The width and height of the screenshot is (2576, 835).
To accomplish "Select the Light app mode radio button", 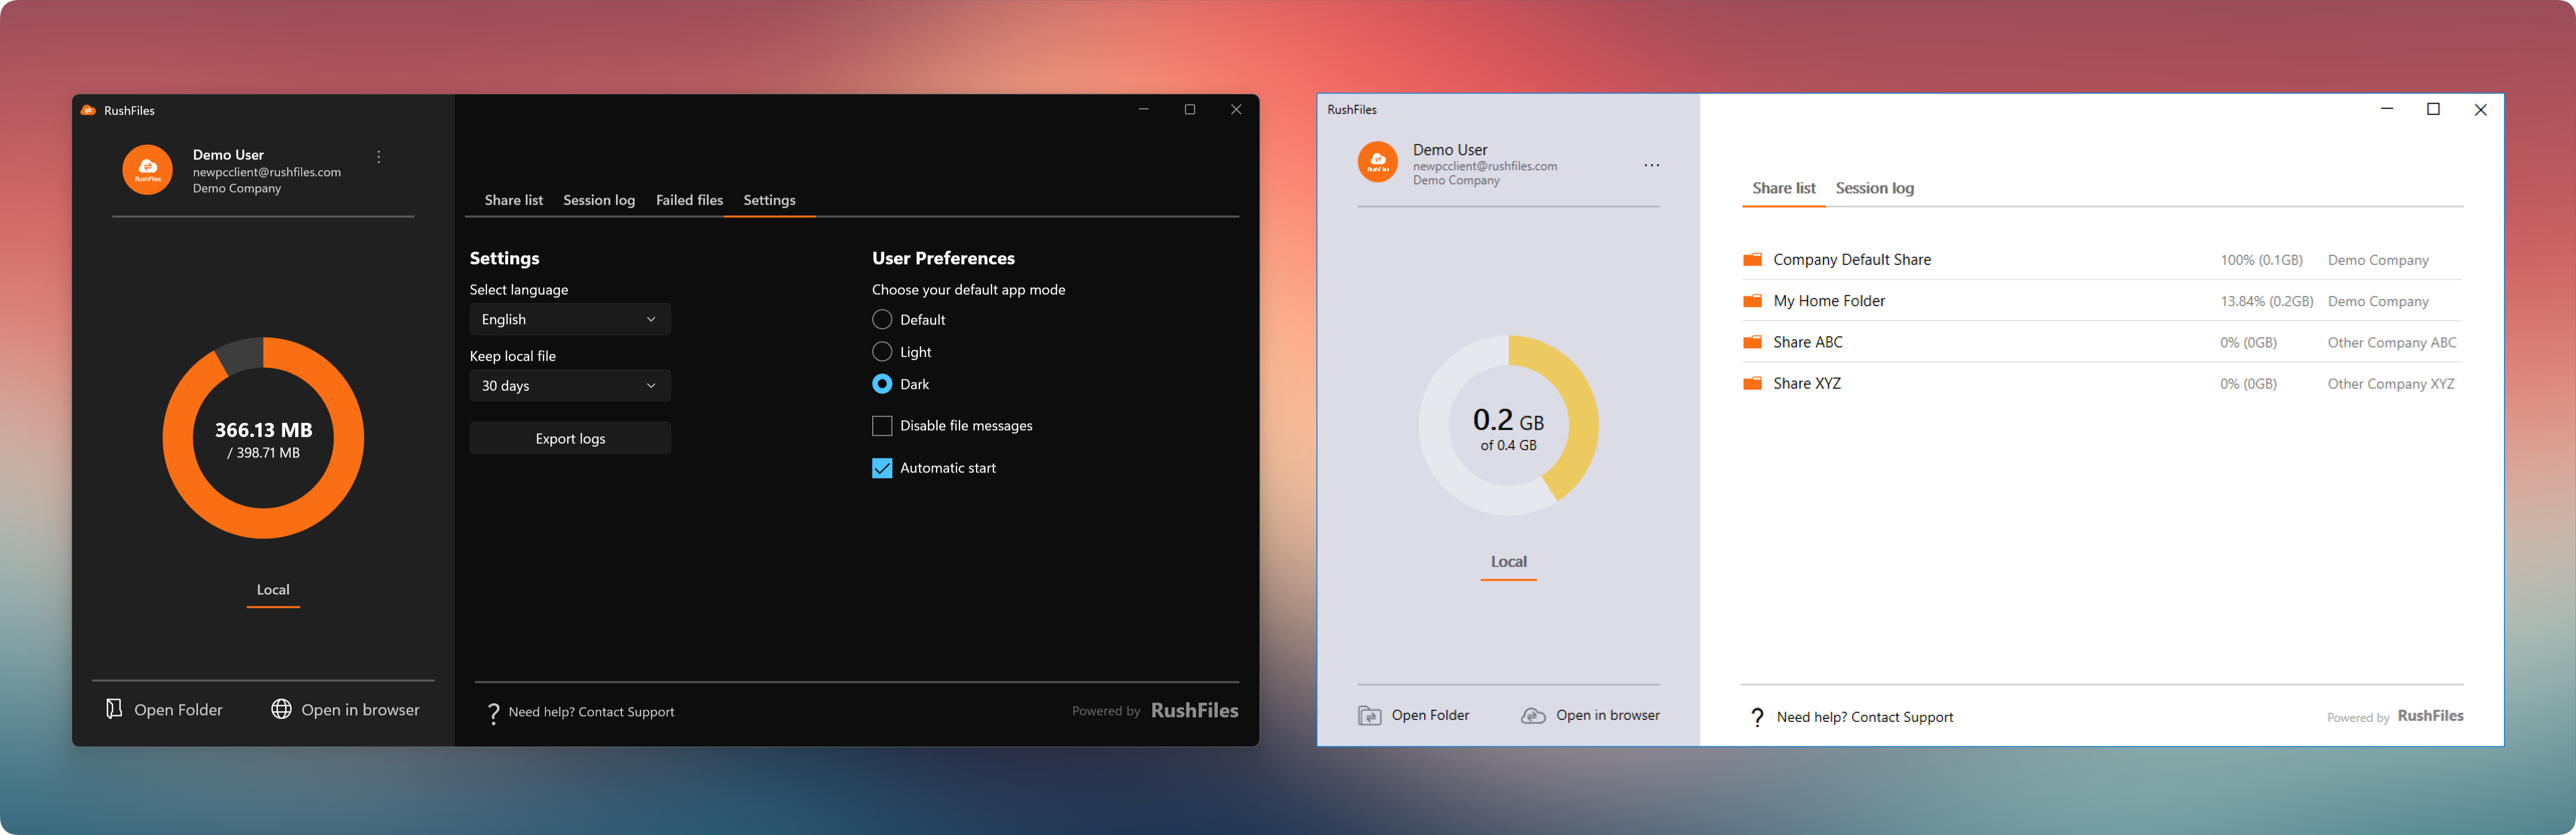I will (x=882, y=352).
